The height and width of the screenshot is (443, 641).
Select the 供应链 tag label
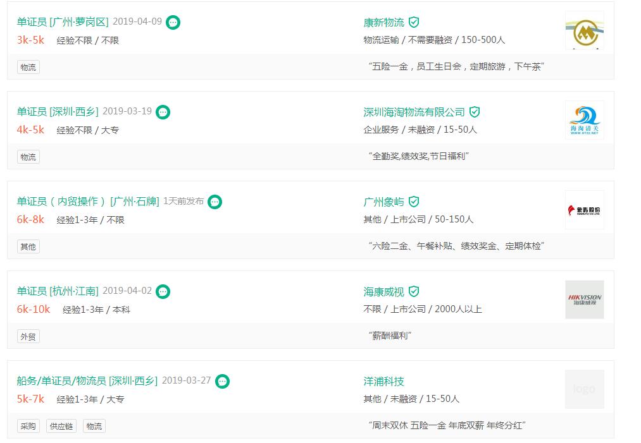pos(61,427)
